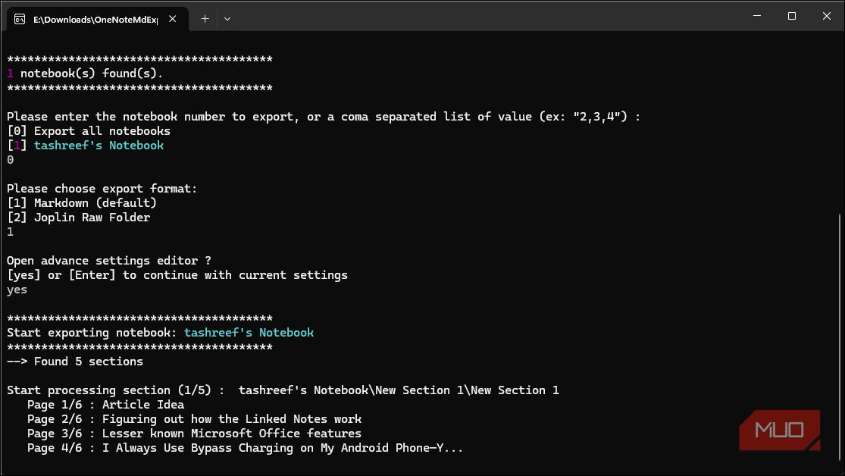Click the "Figuring out how the Linked Notes work" line
Screen dimensions: 845x476
(x=232, y=419)
